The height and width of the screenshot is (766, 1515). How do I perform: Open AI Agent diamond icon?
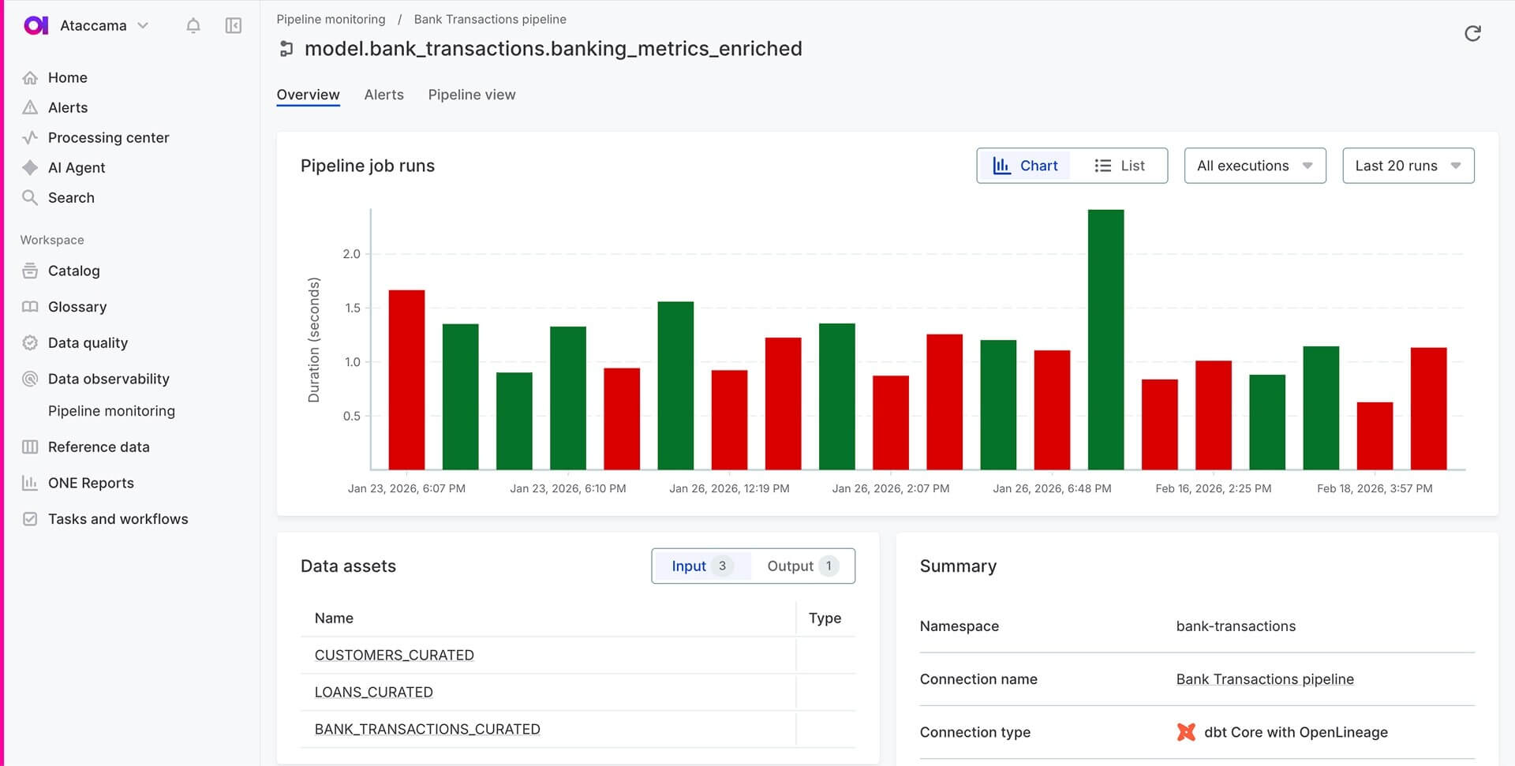[30, 168]
